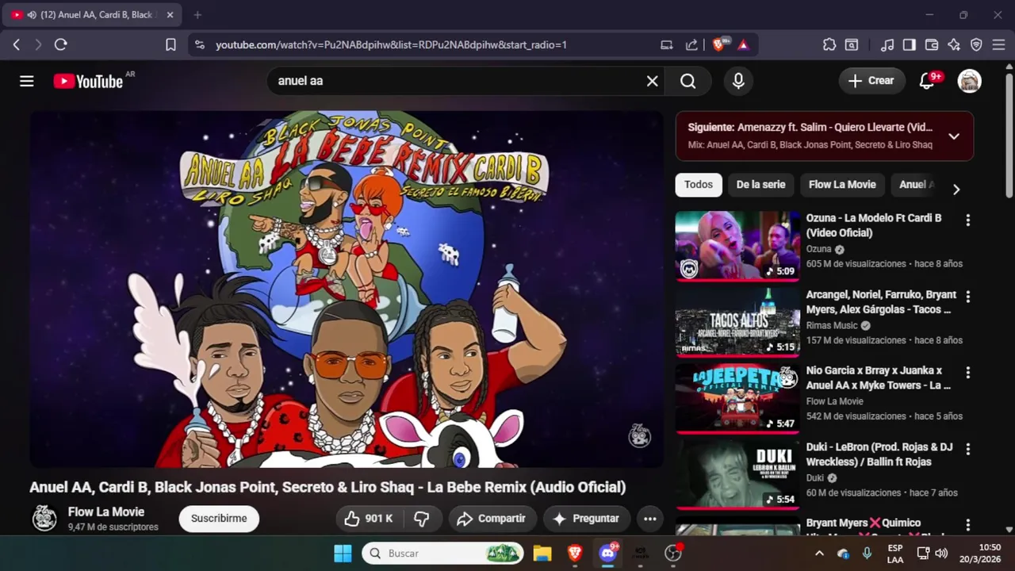Go back to the previous page
Image resolution: width=1015 pixels, height=571 pixels.
click(17, 45)
